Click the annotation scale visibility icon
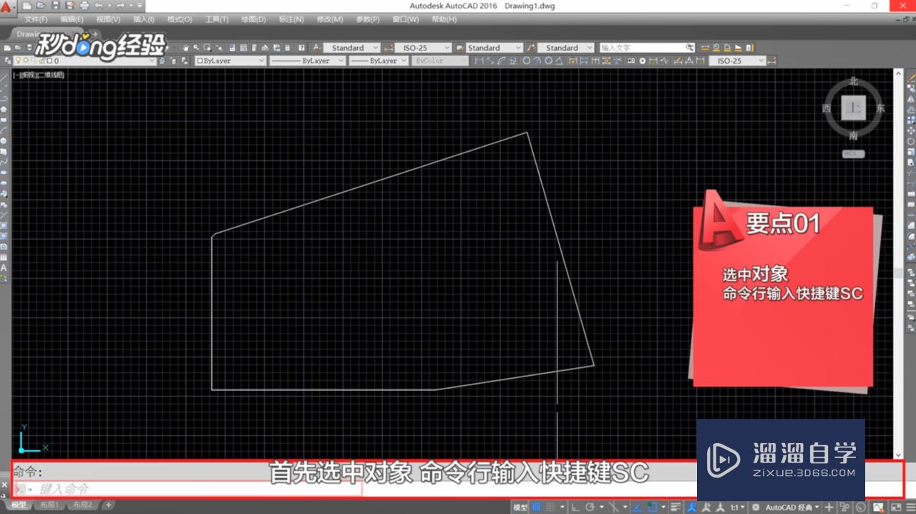The height and width of the screenshot is (514, 916). (706, 507)
